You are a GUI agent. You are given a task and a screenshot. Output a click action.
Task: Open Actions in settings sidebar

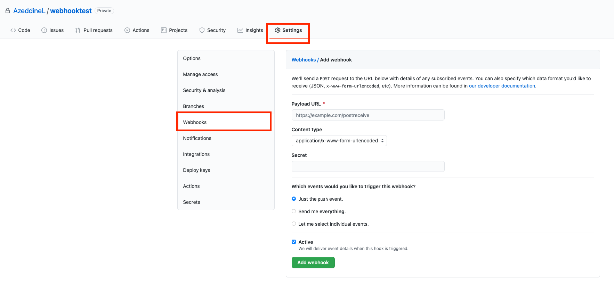pos(226,186)
